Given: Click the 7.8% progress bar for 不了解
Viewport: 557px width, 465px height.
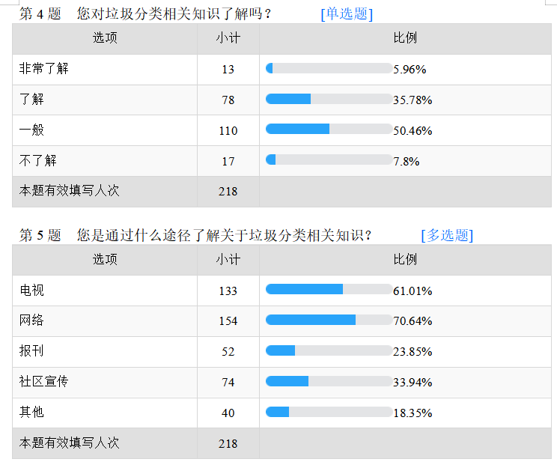Looking at the screenshot, I should pos(329,159).
